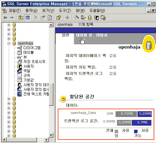Open the 보기(V) menu
This screenshot has width=156, height=143.
pyautogui.click(x=48, y=11)
